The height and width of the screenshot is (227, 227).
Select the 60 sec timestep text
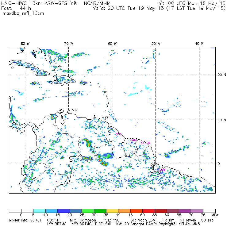(x=207, y=220)
